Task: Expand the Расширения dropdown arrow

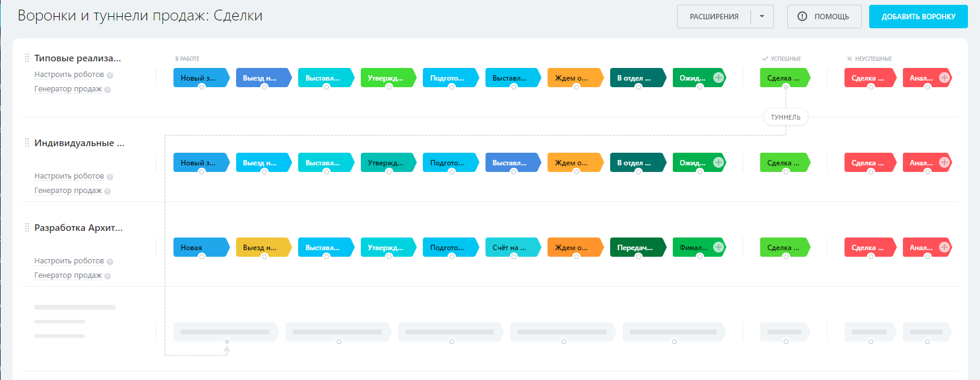Action: [762, 17]
